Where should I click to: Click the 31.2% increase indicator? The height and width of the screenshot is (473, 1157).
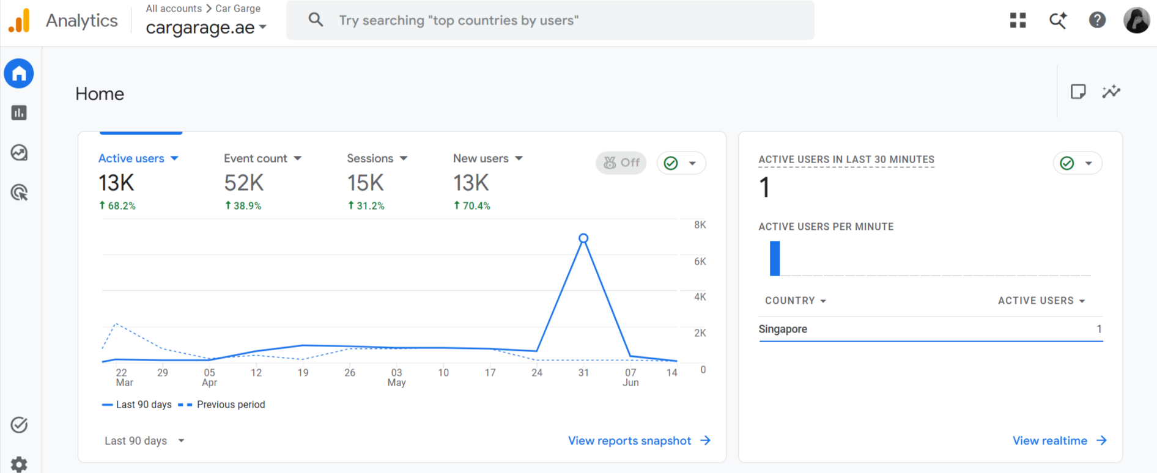pos(366,206)
